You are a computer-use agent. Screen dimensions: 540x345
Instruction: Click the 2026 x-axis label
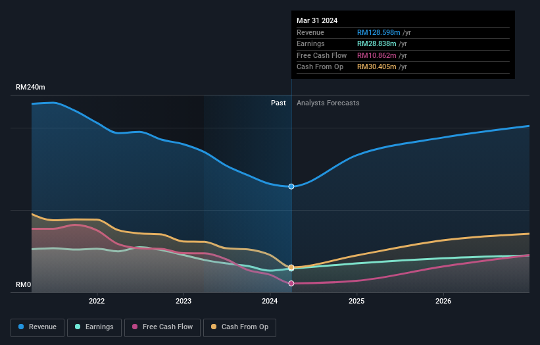[443, 301]
